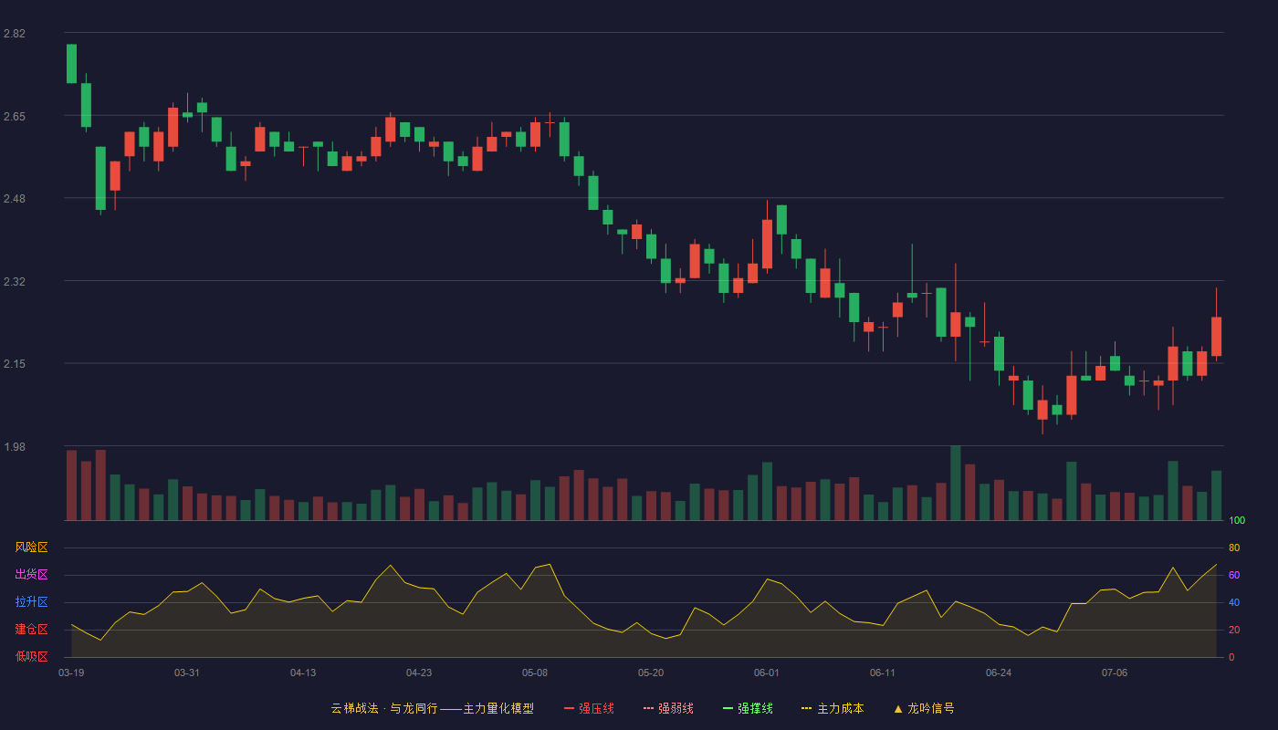The width and height of the screenshot is (1278, 730).
Task: Toggle the 主力成本 series label in legend
Action: coord(840,708)
